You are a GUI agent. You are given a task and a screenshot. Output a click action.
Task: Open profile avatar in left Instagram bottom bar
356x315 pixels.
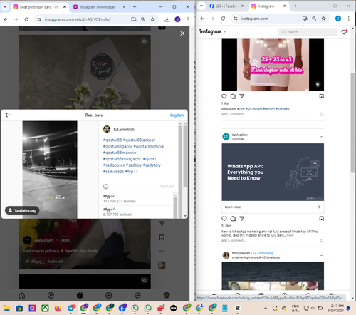click(x=167, y=295)
